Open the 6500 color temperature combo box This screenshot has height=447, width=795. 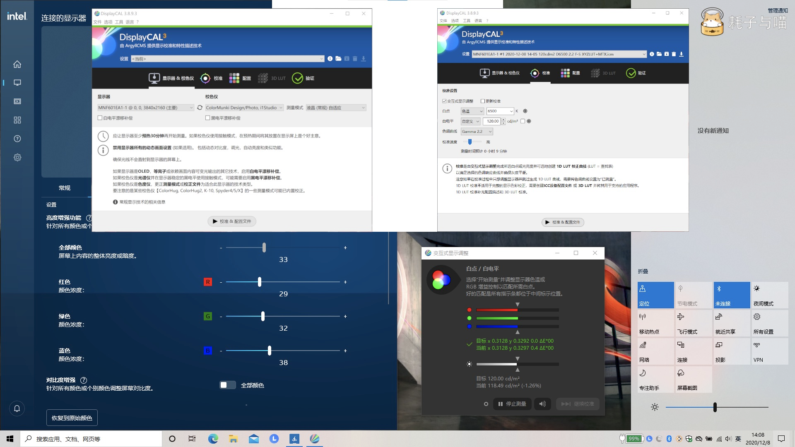pos(500,111)
